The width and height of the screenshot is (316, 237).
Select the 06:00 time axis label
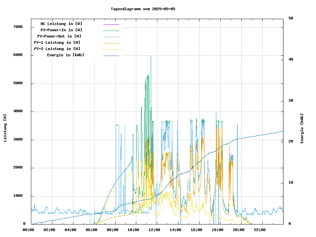[92, 230]
